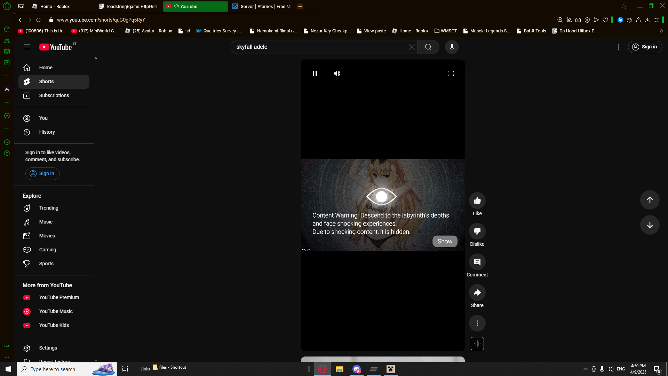Mute the Shorts video volume

coord(337,73)
